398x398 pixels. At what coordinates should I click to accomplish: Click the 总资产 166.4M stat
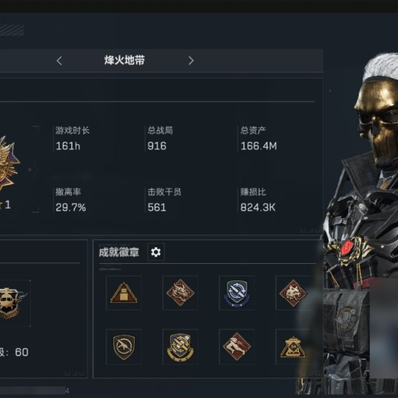259,138
